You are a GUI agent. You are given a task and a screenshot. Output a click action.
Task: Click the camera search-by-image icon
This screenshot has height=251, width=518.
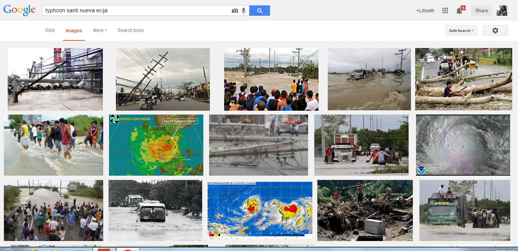pos(235,11)
